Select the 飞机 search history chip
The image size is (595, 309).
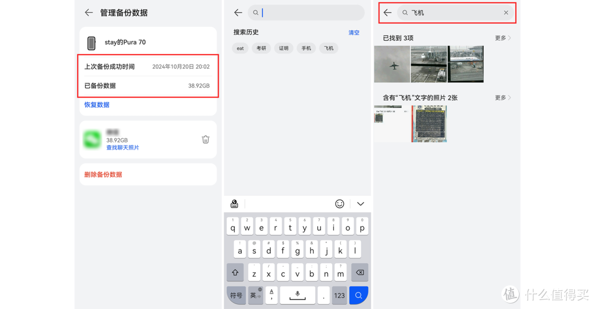pyautogui.click(x=328, y=48)
